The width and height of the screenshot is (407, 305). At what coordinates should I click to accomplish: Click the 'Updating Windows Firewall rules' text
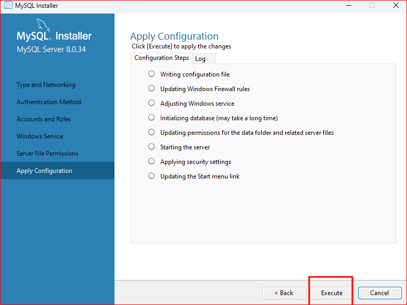205,89
